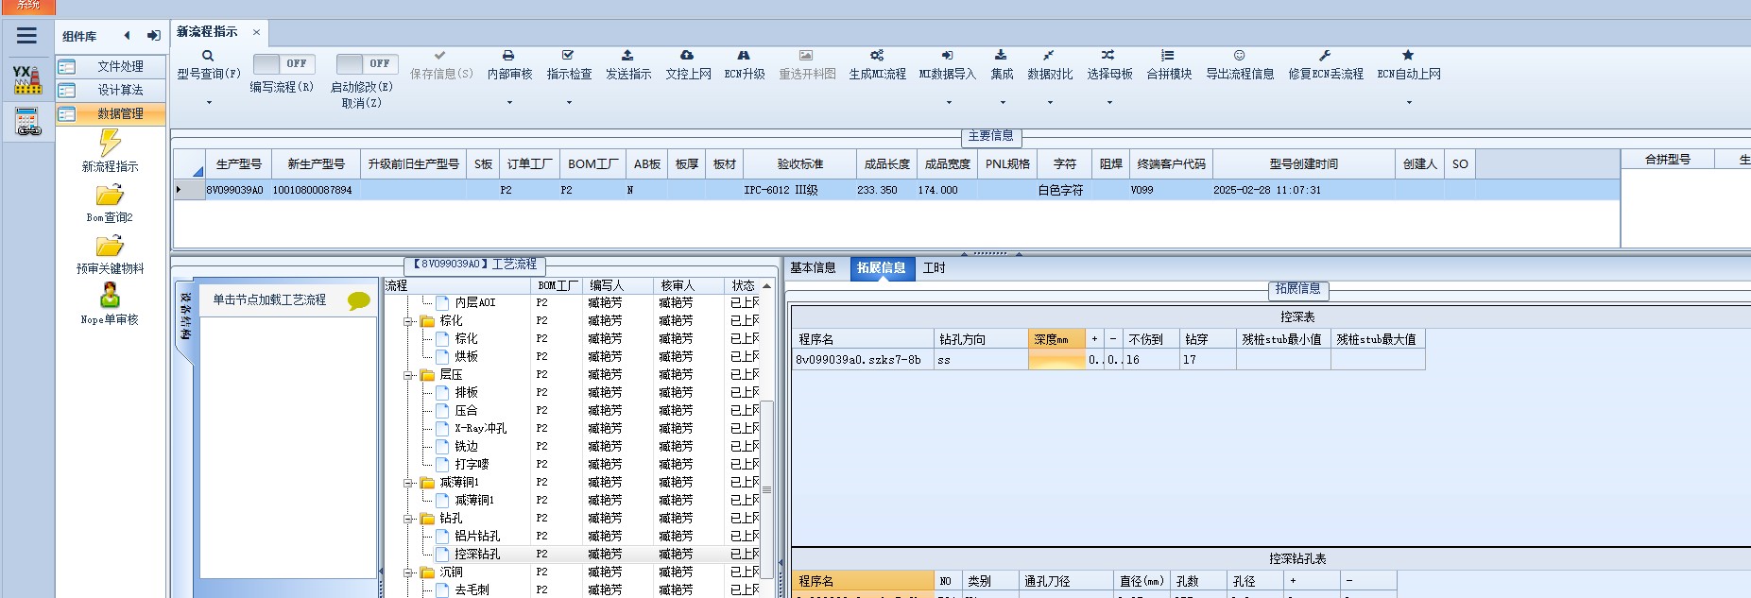Screen dimensions: 1751x598
Task: Open dropdown arrow under 内部审核
Action: (x=509, y=103)
